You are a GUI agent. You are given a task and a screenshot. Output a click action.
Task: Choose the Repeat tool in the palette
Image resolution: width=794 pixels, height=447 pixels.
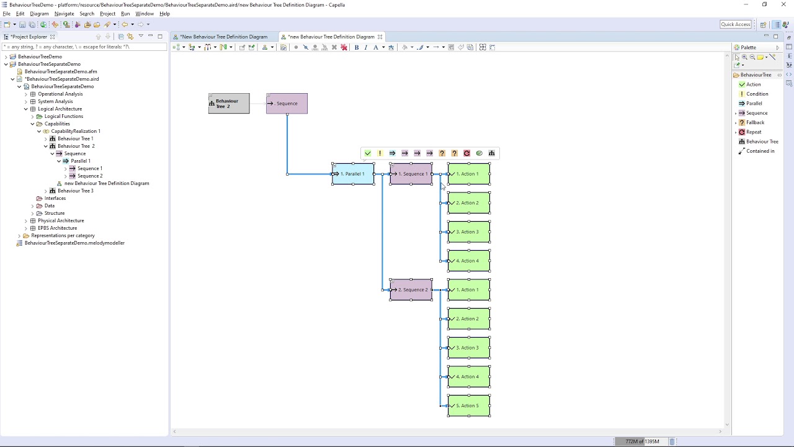coord(750,132)
